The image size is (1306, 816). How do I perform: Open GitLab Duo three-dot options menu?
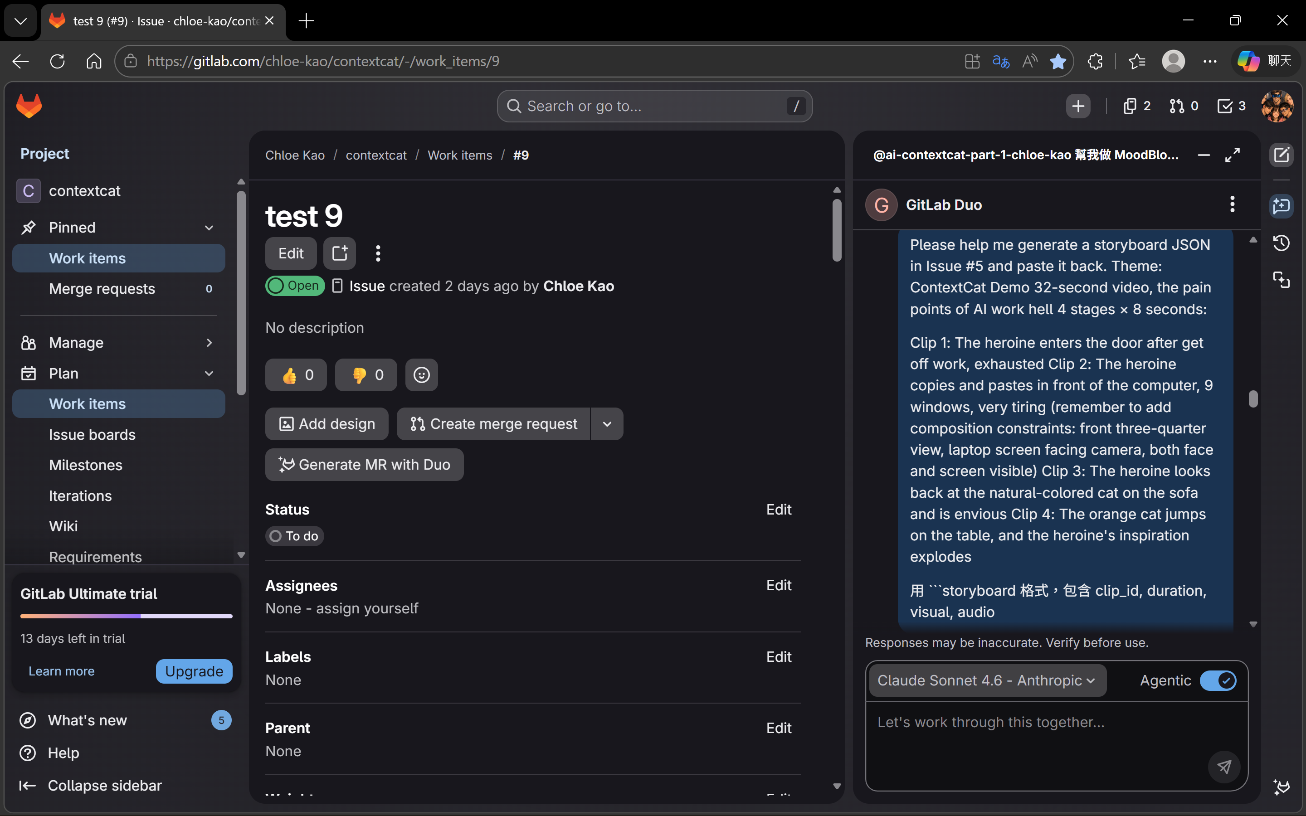[x=1232, y=204]
